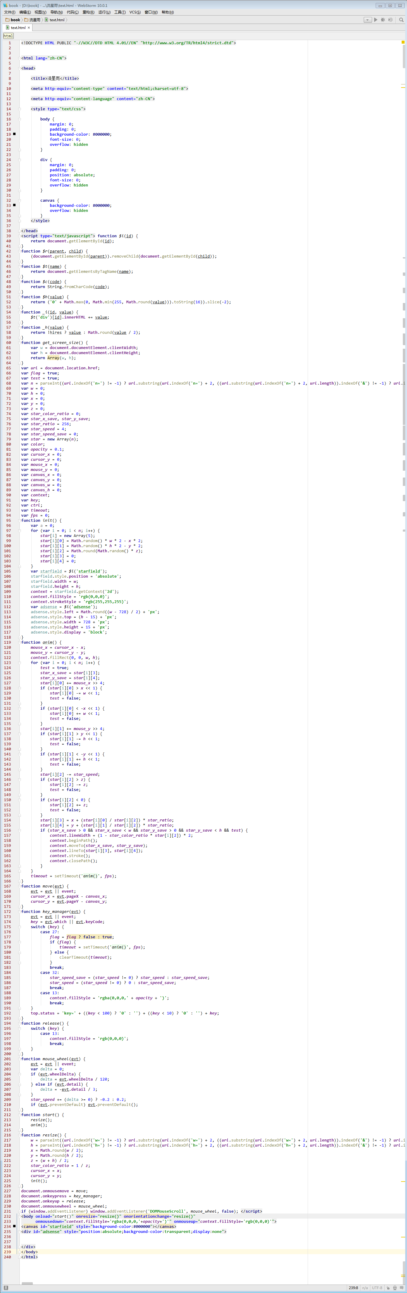Open the 帮助(H) menu
The height and width of the screenshot is (1293, 407).
tap(167, 12)
